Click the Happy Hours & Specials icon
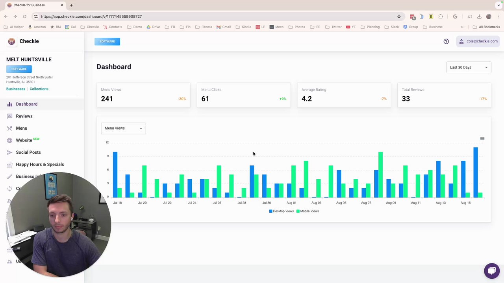This screenshot has height=283, width=504. (9, 164)
